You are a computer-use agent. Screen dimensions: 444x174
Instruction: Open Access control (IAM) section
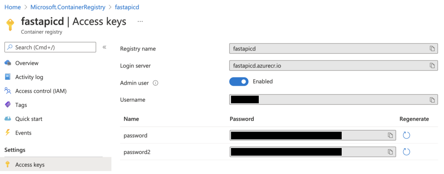tap(41, 91)
